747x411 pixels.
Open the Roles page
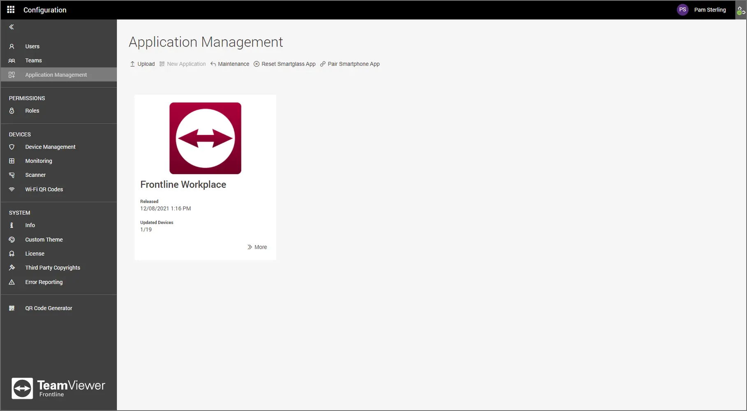(x=59, y=111)
